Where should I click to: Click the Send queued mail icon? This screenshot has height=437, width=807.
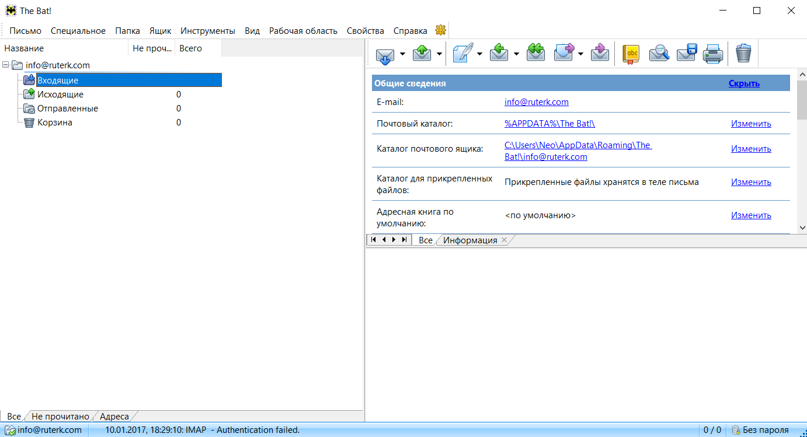[x=422, y=54]
